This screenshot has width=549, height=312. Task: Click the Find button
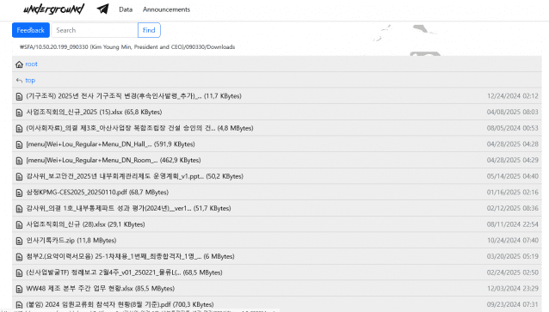[149, 30]
